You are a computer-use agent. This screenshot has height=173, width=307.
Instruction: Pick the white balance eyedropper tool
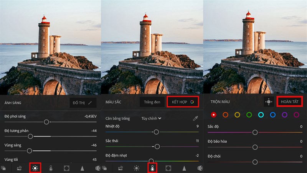pyautogui.click(x=195, y=118)
